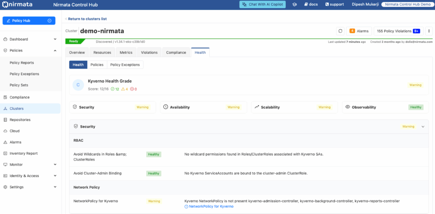Open Alarms in the sidebar

[x=15, y=142]
